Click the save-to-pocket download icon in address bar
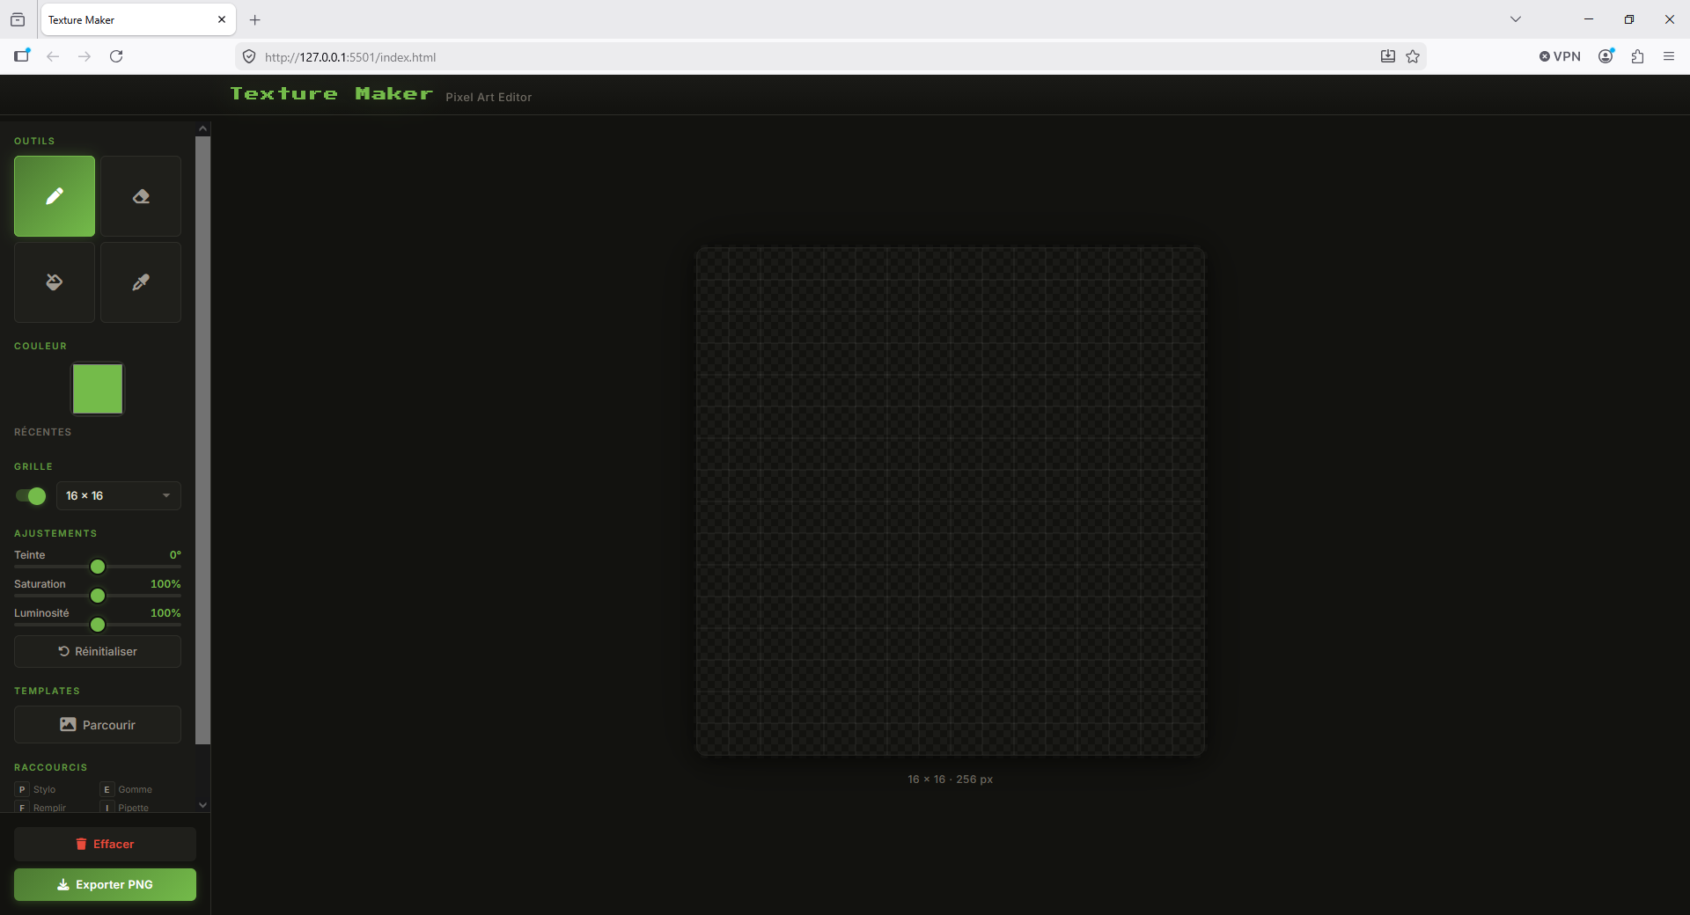This screenshot has width=1690, height=915. (x=1388, y=56)
